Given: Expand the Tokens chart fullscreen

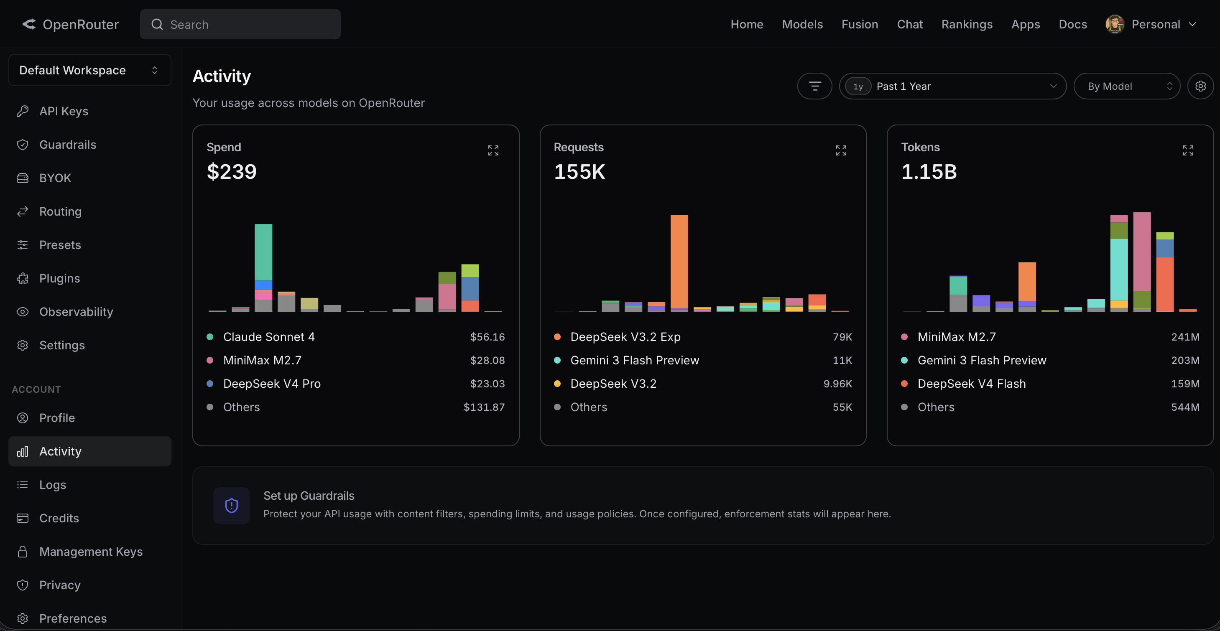Looking at the screenshot, I should [1188, 150].
